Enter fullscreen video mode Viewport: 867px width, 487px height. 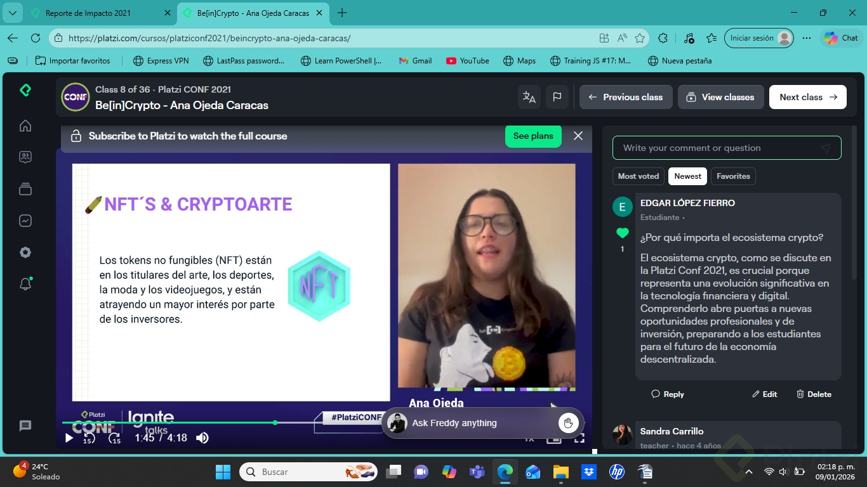click(579, 438)
